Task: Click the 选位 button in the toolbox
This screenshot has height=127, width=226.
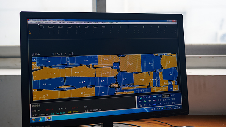Action: point(173,103)
